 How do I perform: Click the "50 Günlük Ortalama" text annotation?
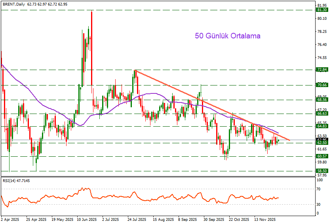[x=228, y=36]
